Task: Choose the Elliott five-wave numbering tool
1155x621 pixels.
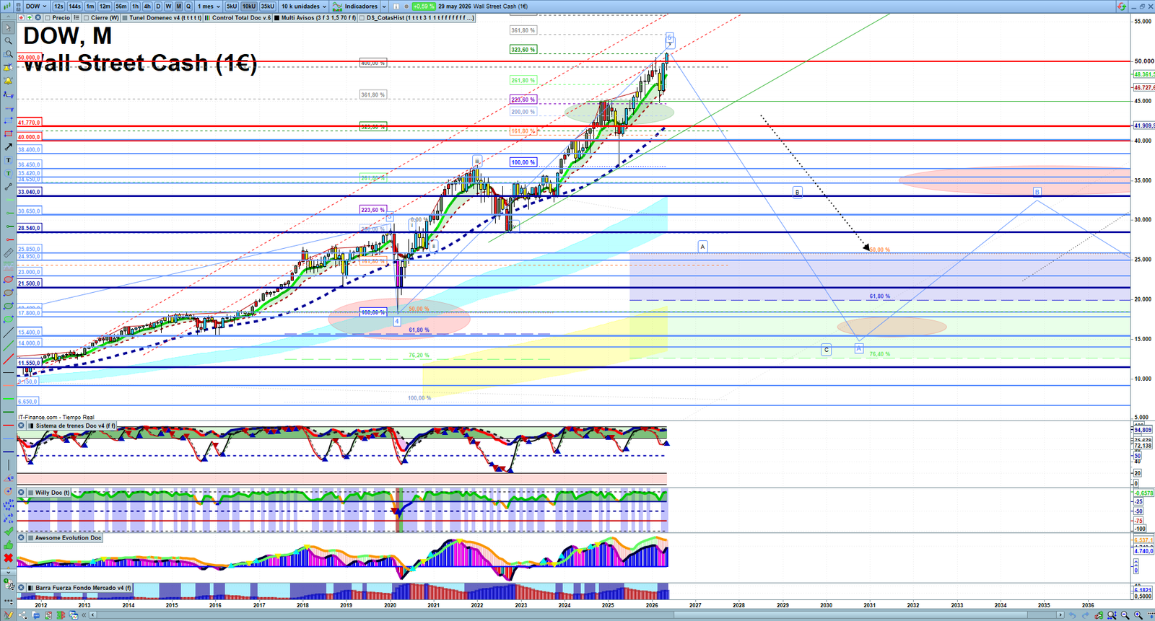Action: pos(9,505)
